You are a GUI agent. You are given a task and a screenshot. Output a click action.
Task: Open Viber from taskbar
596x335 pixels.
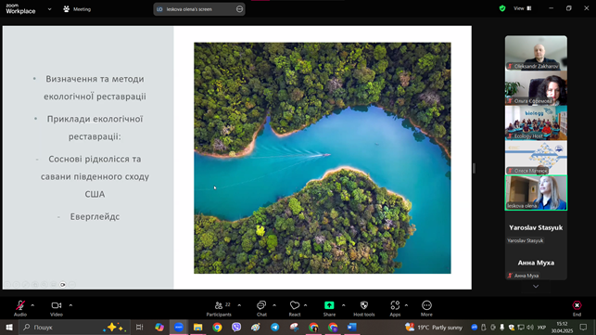(x=236, y=327)
